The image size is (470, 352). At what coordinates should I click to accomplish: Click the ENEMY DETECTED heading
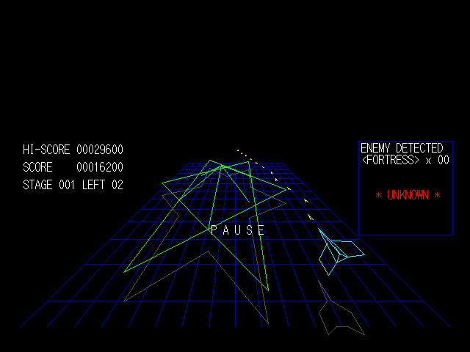(402, 148)
